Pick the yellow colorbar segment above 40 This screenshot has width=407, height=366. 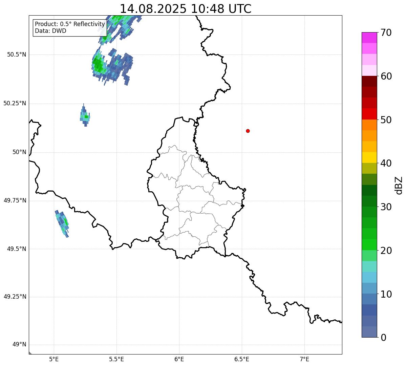point(369,157)
